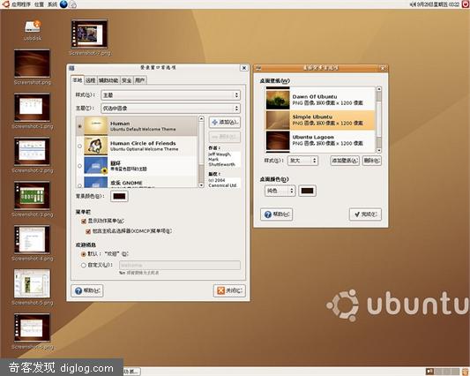470x376 pixels.
Task: Click the Ubuntu logo in the top panel
Action: coord(5,4)
